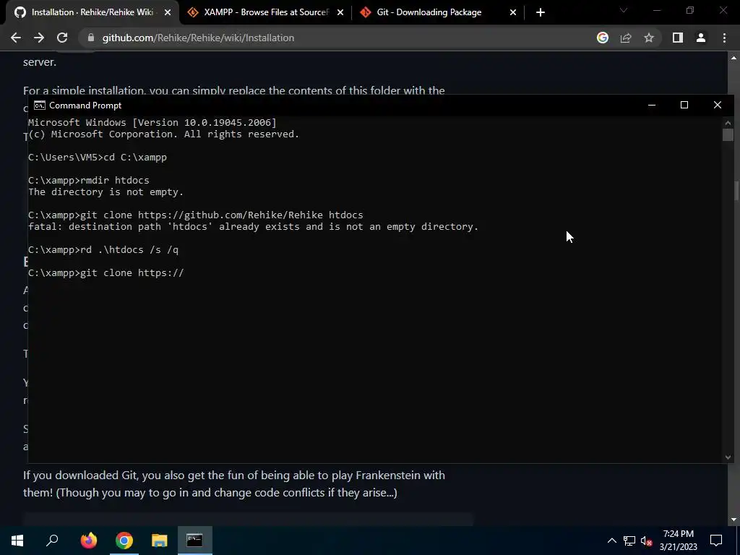Click the browser page scrollbar down arrow
740x555 pixels.
pos(734,520)
